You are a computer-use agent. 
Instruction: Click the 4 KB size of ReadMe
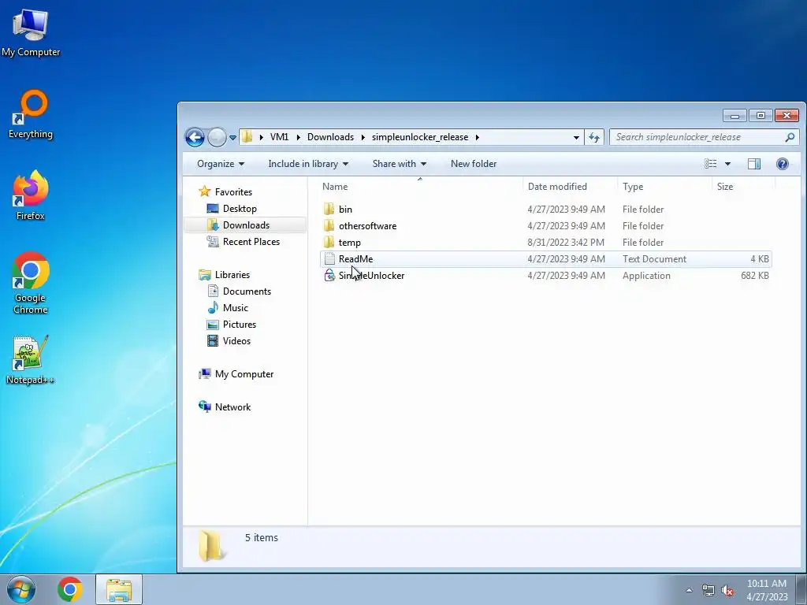759,258
